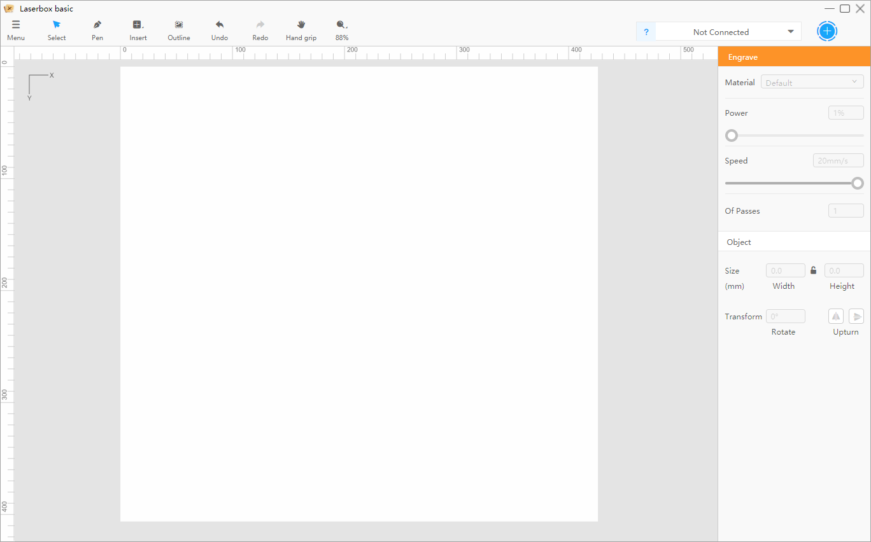Click the blue question mark help icon
871x542 pixels.
point(646,32)
